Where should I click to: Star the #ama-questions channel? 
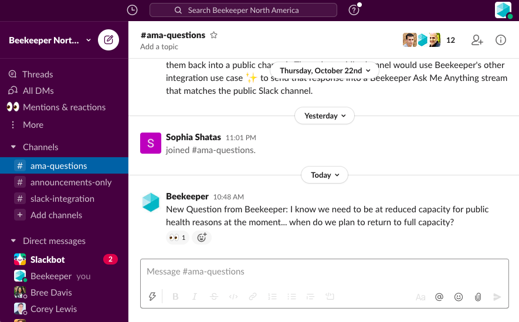[x=214, y=35]
